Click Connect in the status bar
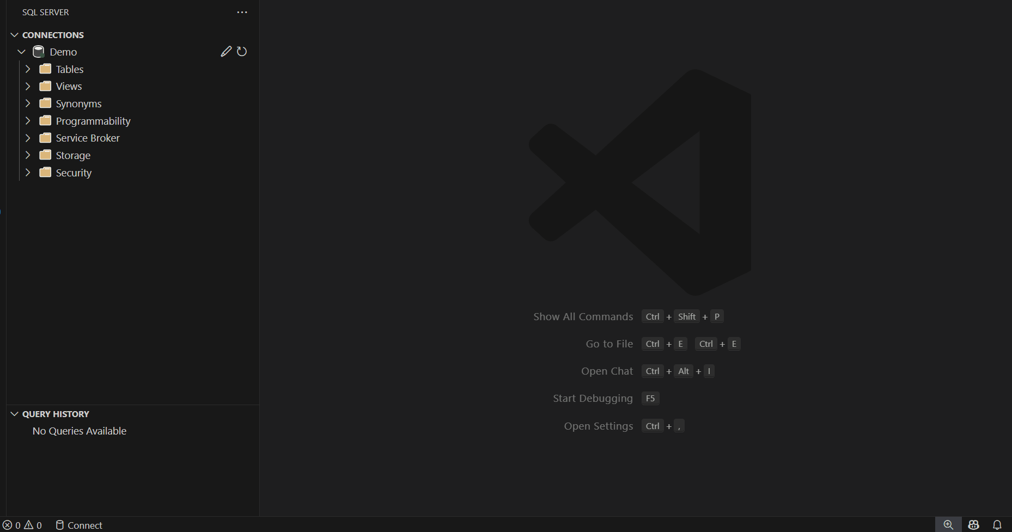Viewport: 1012px width, 532px height. tap(79, 525)
